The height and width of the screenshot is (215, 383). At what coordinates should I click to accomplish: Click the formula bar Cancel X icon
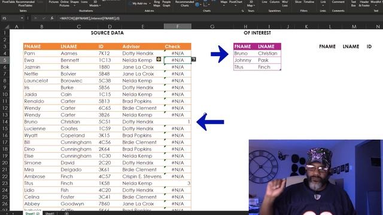pos(35,18)
